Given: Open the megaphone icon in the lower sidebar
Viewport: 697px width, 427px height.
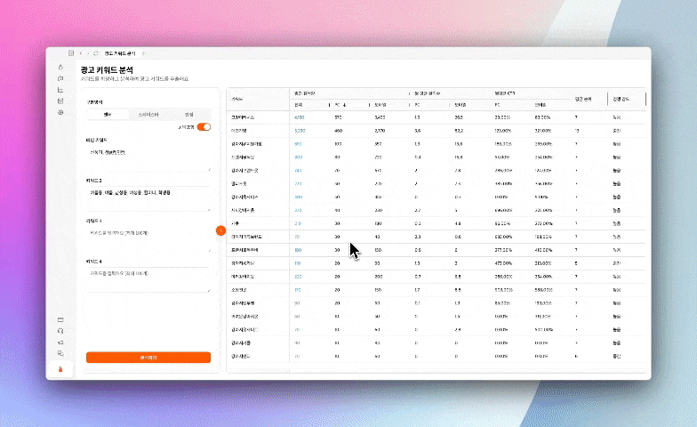Looking at the screenshot, I should pyautogui.click(x=60, y=342).
